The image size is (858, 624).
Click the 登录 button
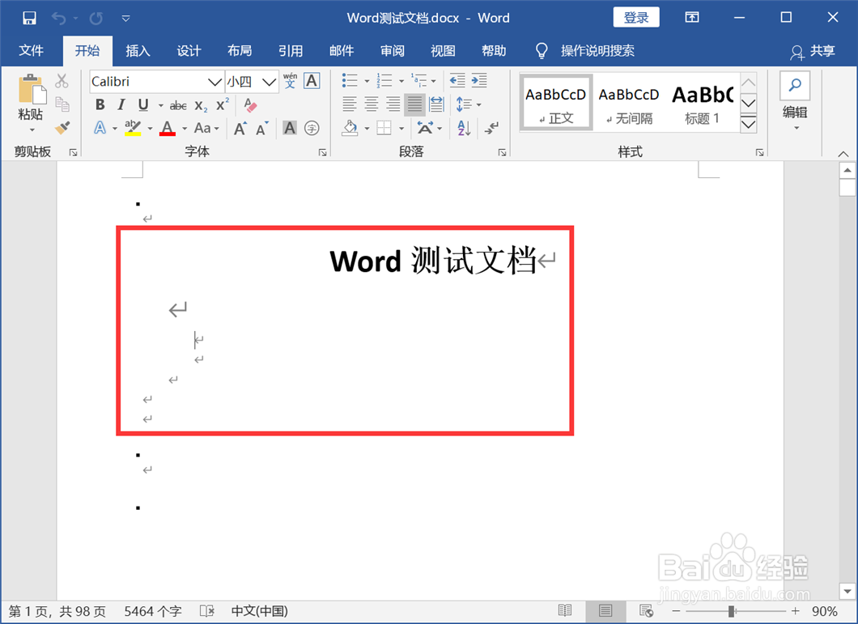coord(636,17)
